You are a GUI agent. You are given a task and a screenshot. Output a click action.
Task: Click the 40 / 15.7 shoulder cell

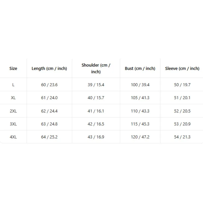[x=96, y=98]
